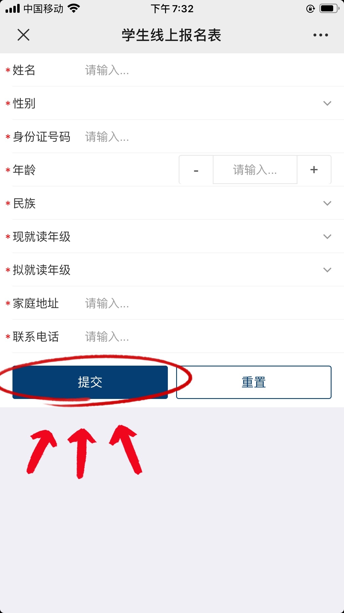344x613 pixels.
Task: Open the 拟就读年级 dropdown arrow
Action: [x=327, y=270]
